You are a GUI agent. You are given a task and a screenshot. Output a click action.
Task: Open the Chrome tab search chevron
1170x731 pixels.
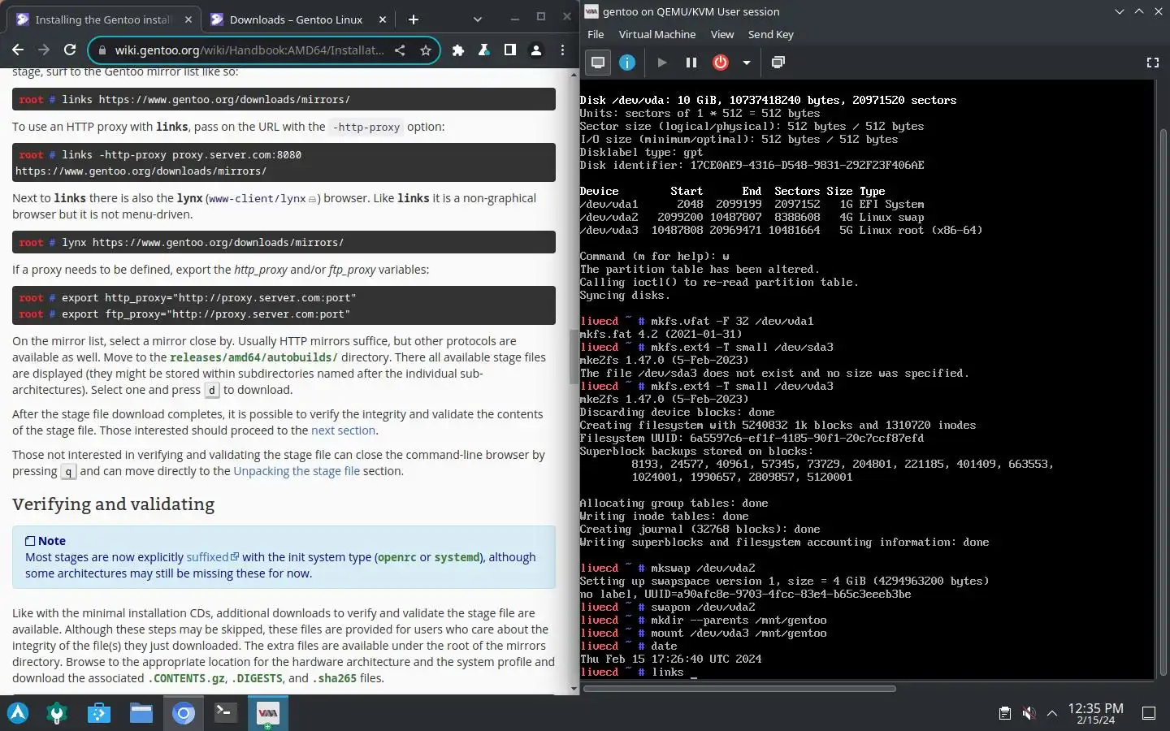[x=477, y=19]
